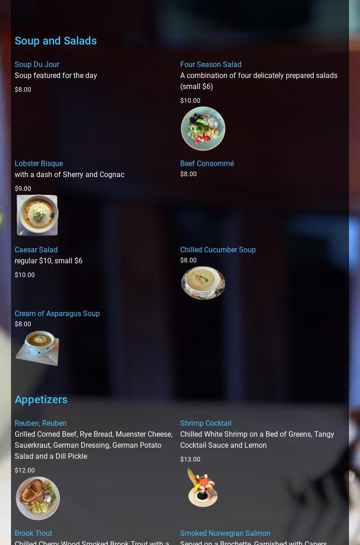Choose the Chilled Cucumber Soup title

pos(218,250)
